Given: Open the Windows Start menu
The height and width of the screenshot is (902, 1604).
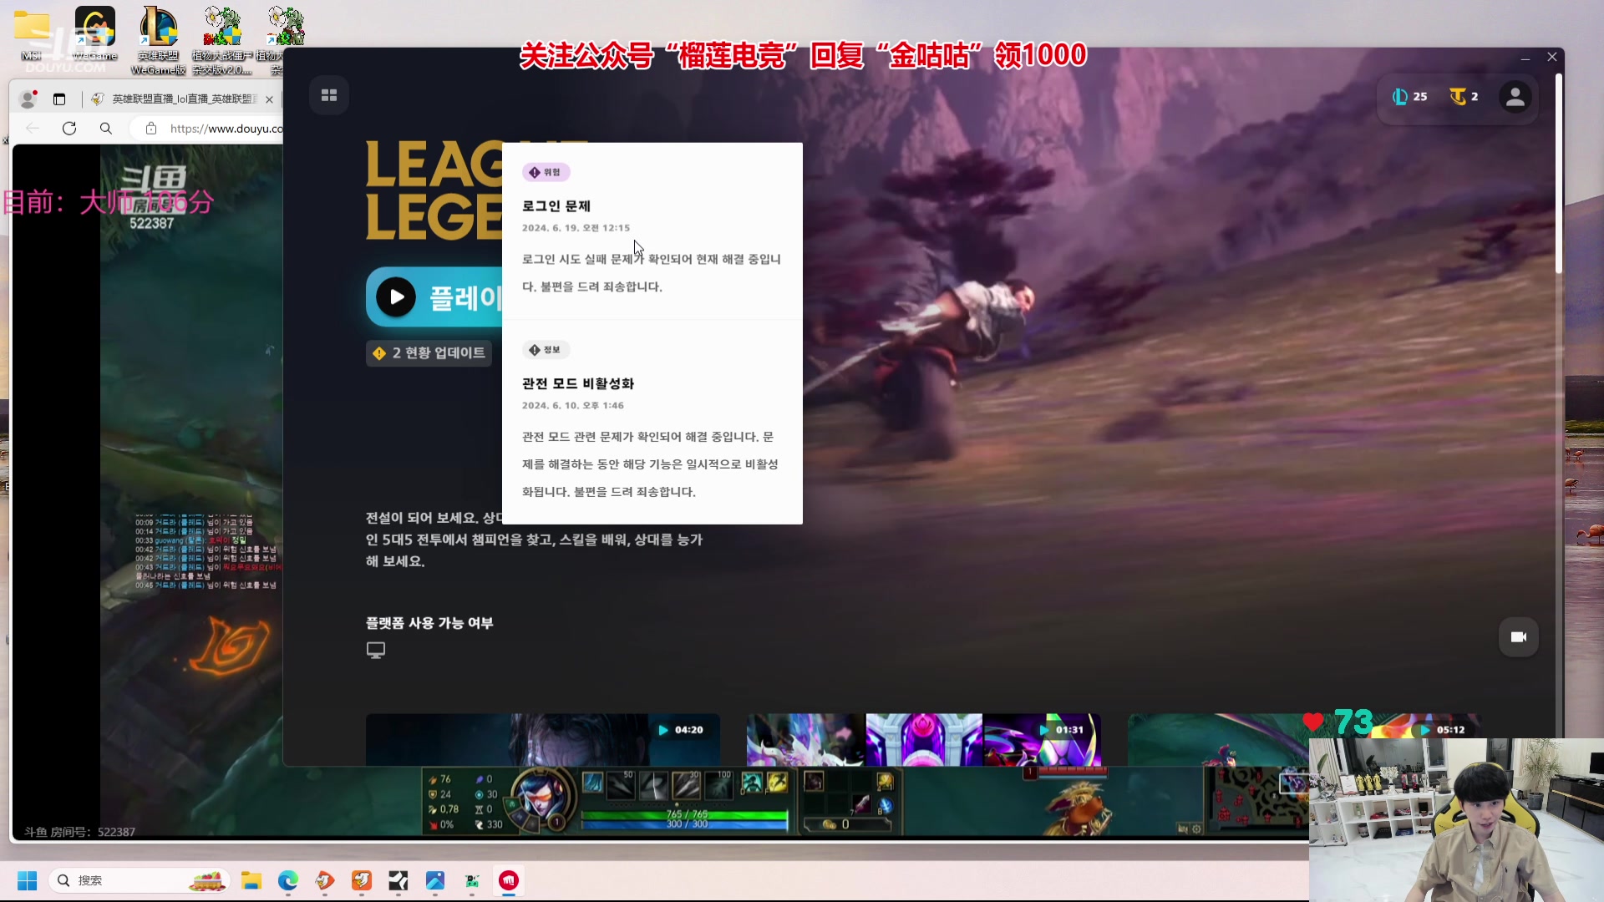Looking at the screenshot, I should (28, 881).
